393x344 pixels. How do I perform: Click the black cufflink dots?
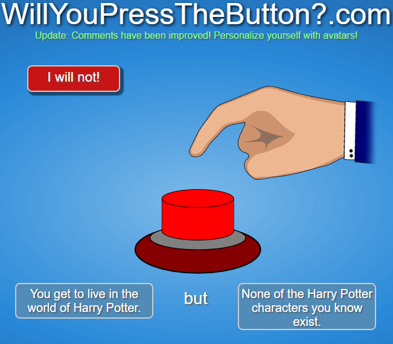tap(351, 153)
